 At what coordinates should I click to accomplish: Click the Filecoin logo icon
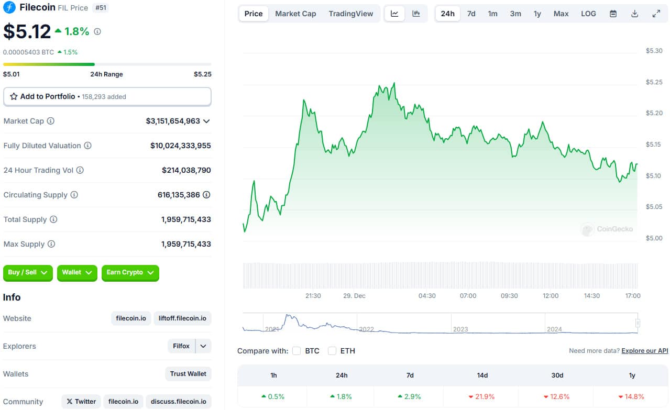[x=9, y=7]
